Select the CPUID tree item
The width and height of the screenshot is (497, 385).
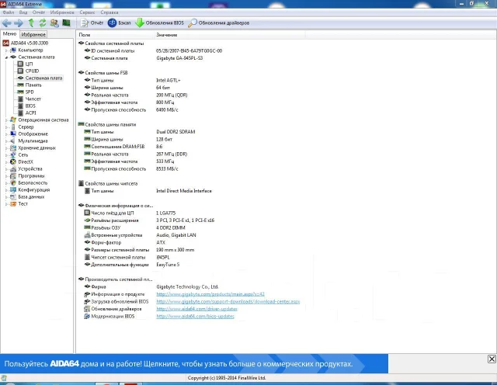pos(32,71)
